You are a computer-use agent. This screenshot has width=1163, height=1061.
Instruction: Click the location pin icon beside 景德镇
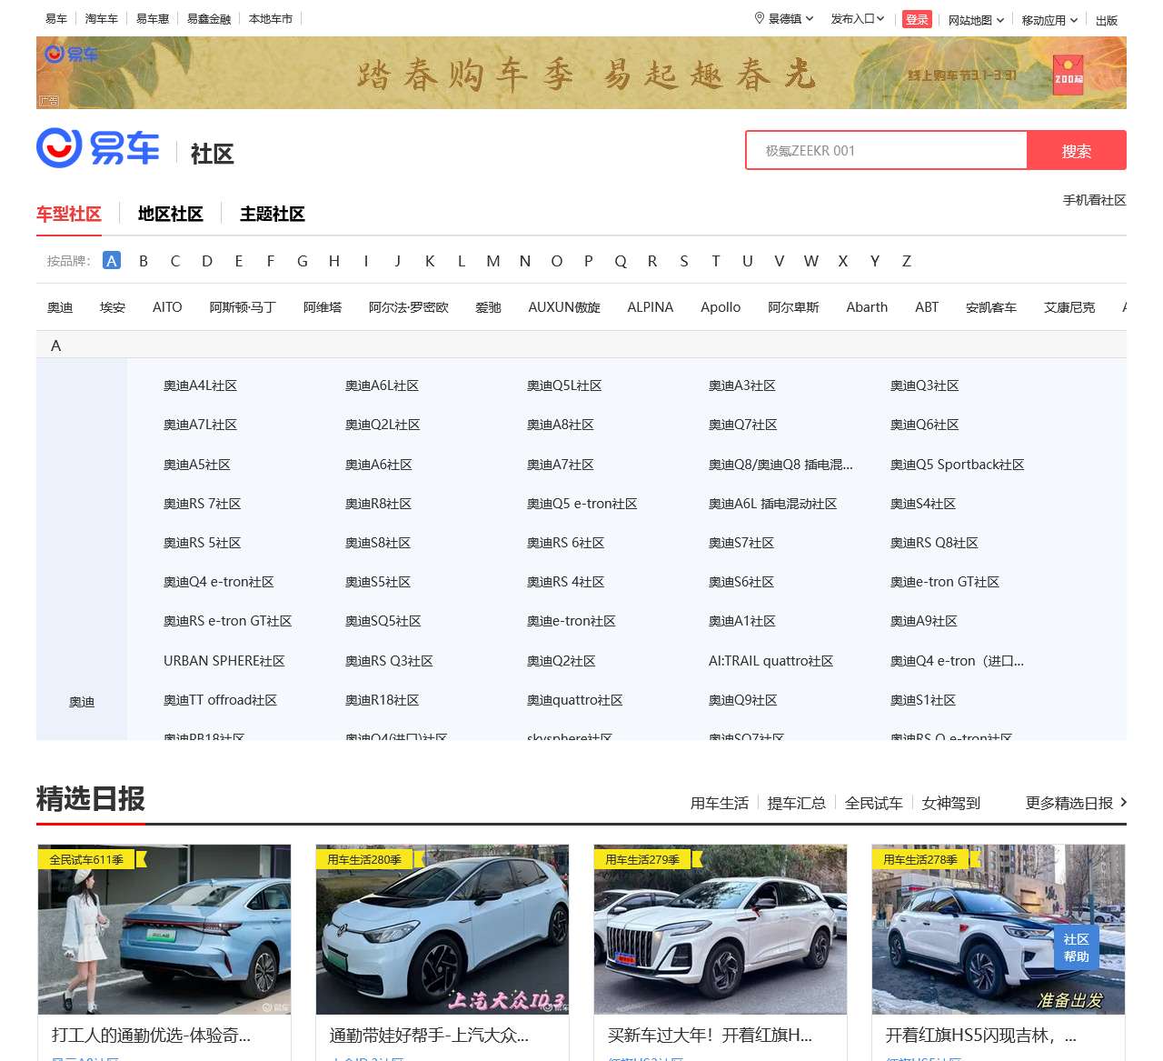pos(760,18)
